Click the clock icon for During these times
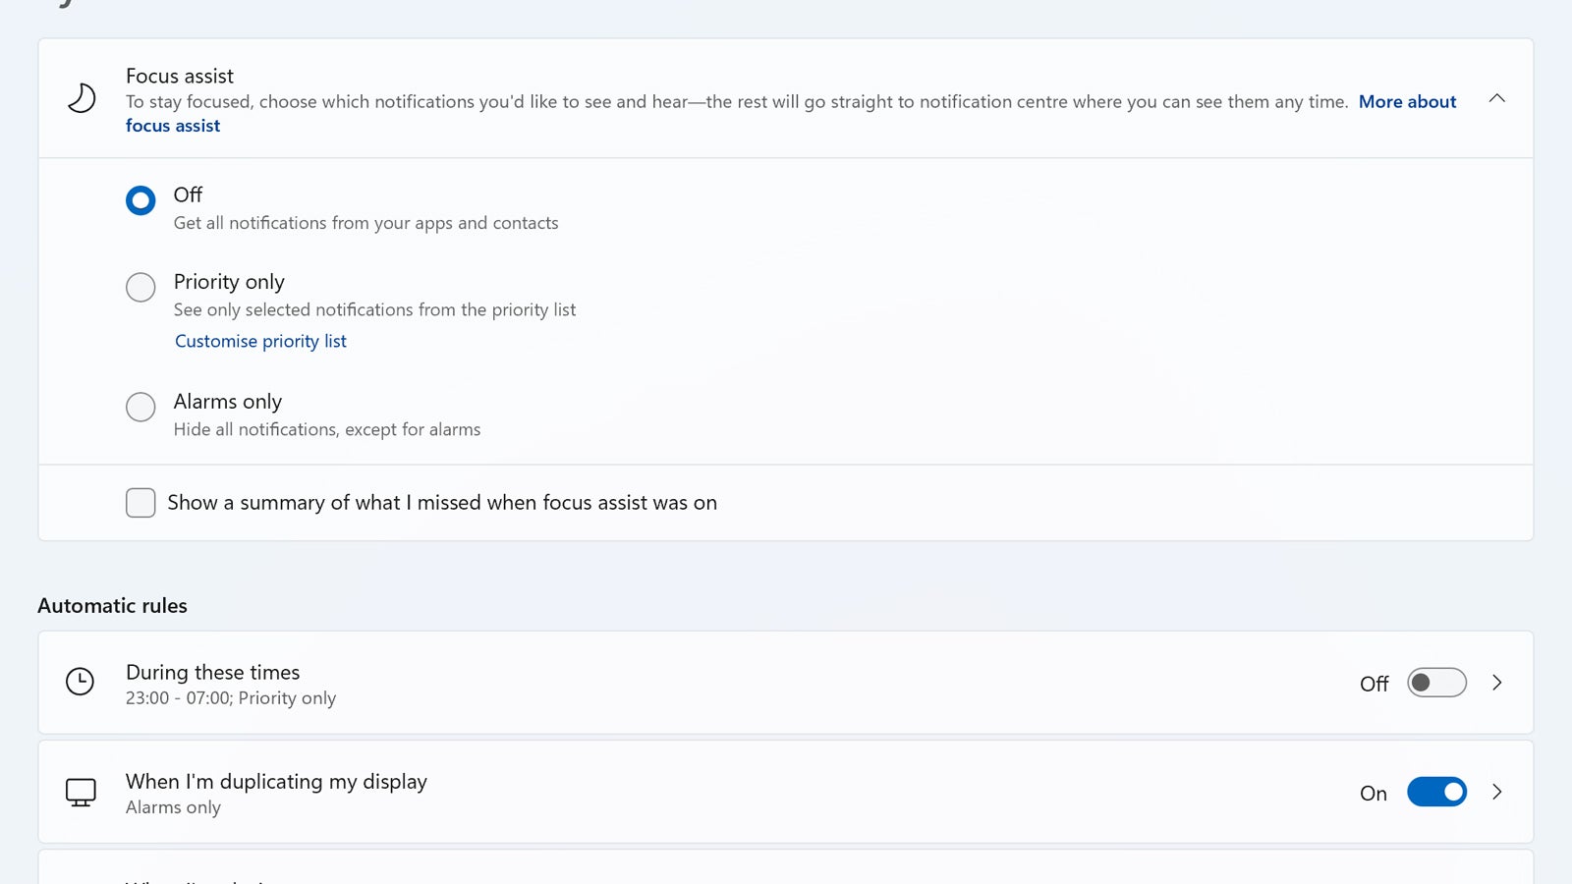Viewport: 1572px width, 884px height. pos(80,682)
